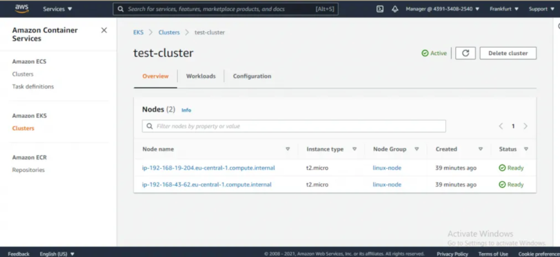Open ECR Repositories in sidebar
This screenshot has width=560, height=257.
pyautogui.click(x=28, y=170)
